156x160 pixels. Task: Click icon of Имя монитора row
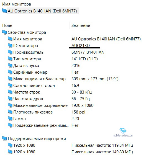point(10,39)
